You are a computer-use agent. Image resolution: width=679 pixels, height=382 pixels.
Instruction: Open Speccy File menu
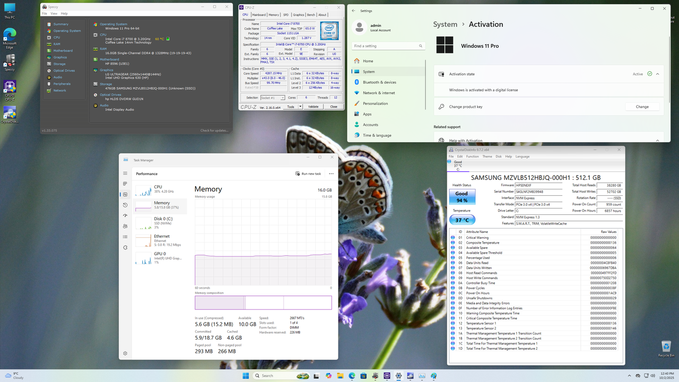point(45,13)
